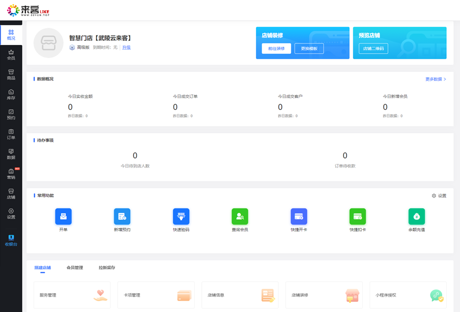Viewport: 460px width, 312px height.
Task: Open the 查询会员 search icon
Action: tap(240, 217)
